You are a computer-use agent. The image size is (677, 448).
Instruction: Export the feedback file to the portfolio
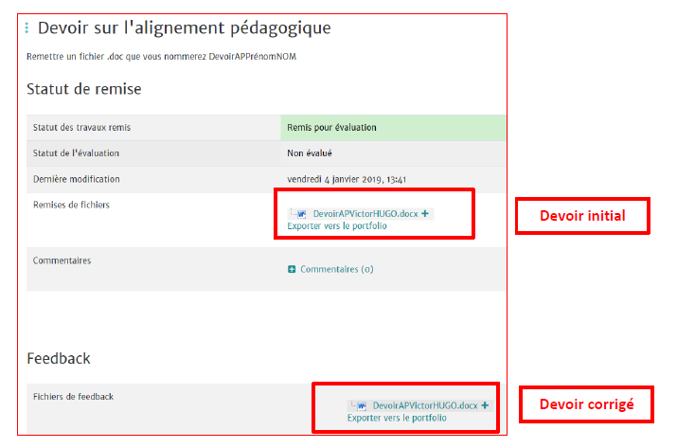pos(397,418)
